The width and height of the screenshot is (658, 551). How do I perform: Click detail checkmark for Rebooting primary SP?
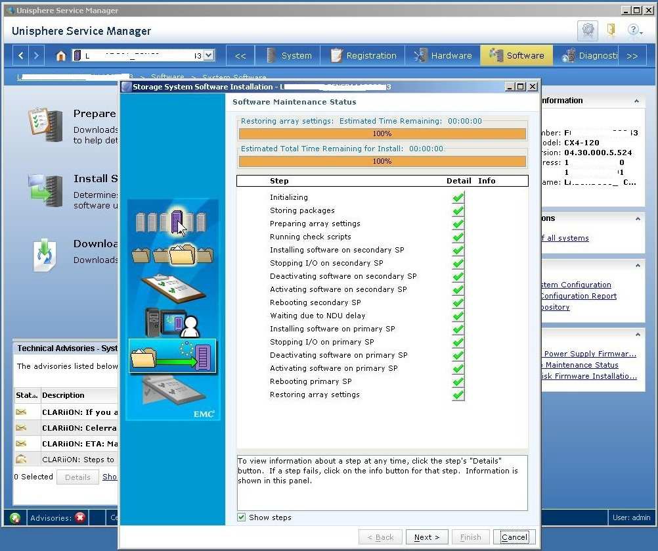click(458, 381)
